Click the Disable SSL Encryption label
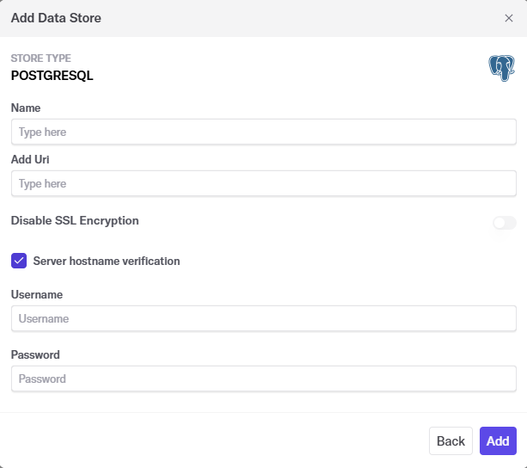Screen dimensions: 527x468 [x=75, y=220]
